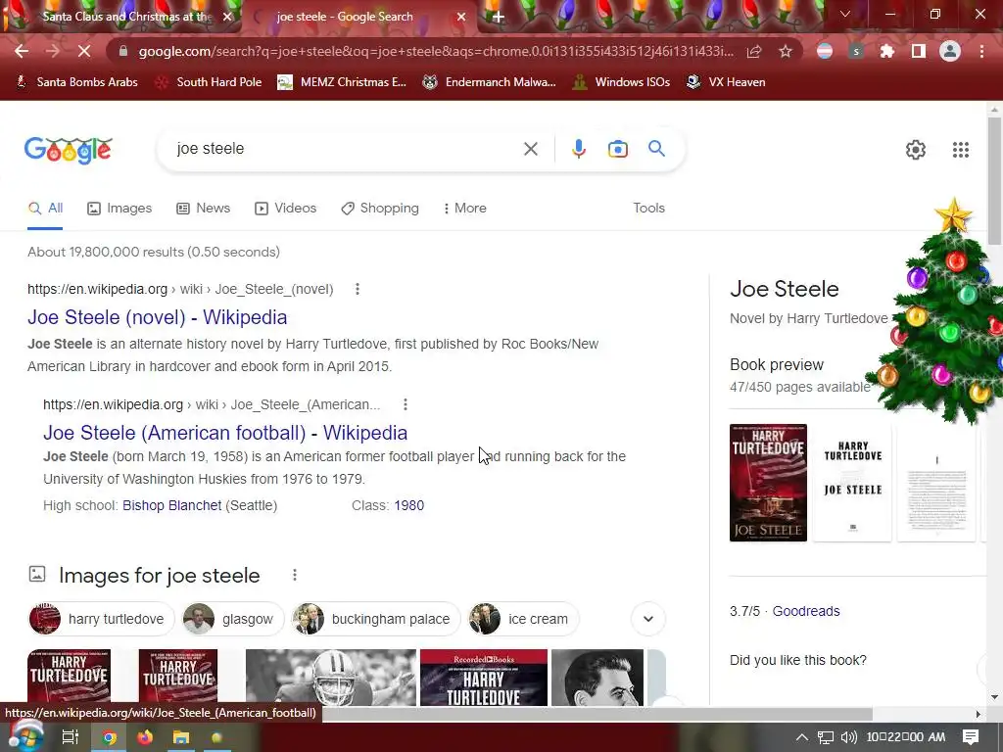Open VX Heaven bookmark
This screenshot has width=1003, height=752.
tap(726, 82)
